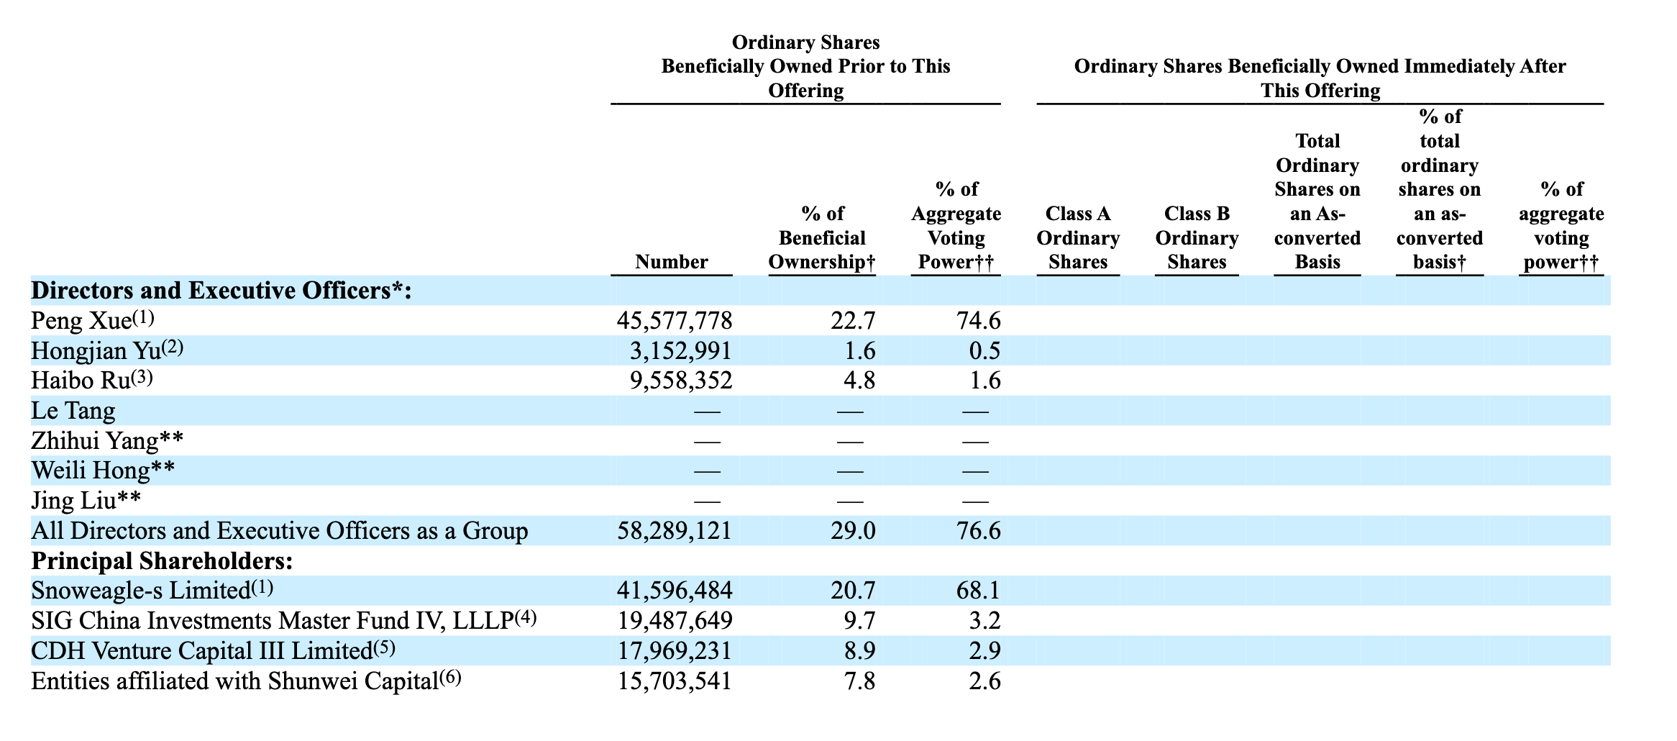Select Hongjian Yu's share count 3,152,991
Screen dimensions: 1677x741
coord(680,351)
